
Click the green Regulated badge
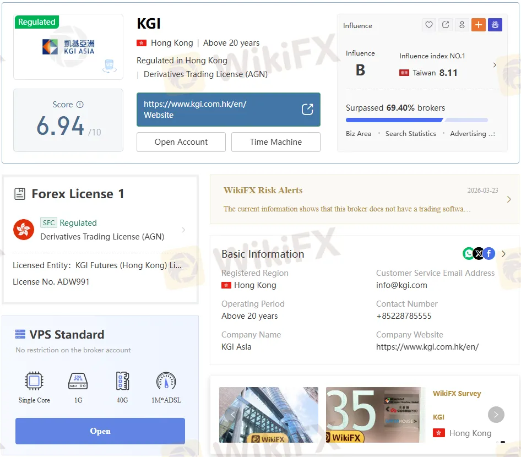tap(37, 22)
